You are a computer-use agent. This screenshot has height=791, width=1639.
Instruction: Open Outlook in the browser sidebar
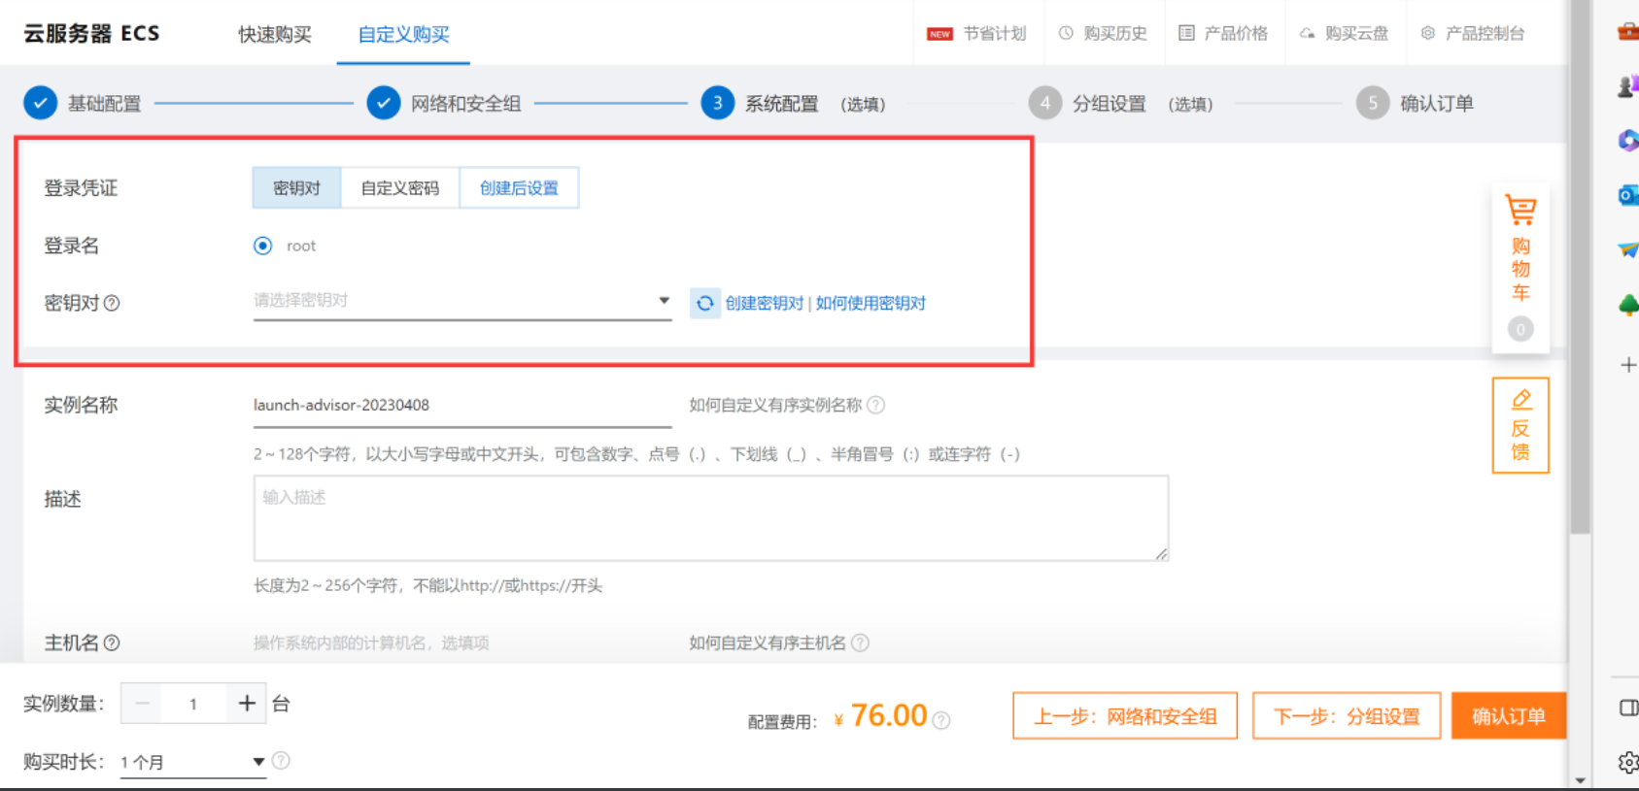1627,195
